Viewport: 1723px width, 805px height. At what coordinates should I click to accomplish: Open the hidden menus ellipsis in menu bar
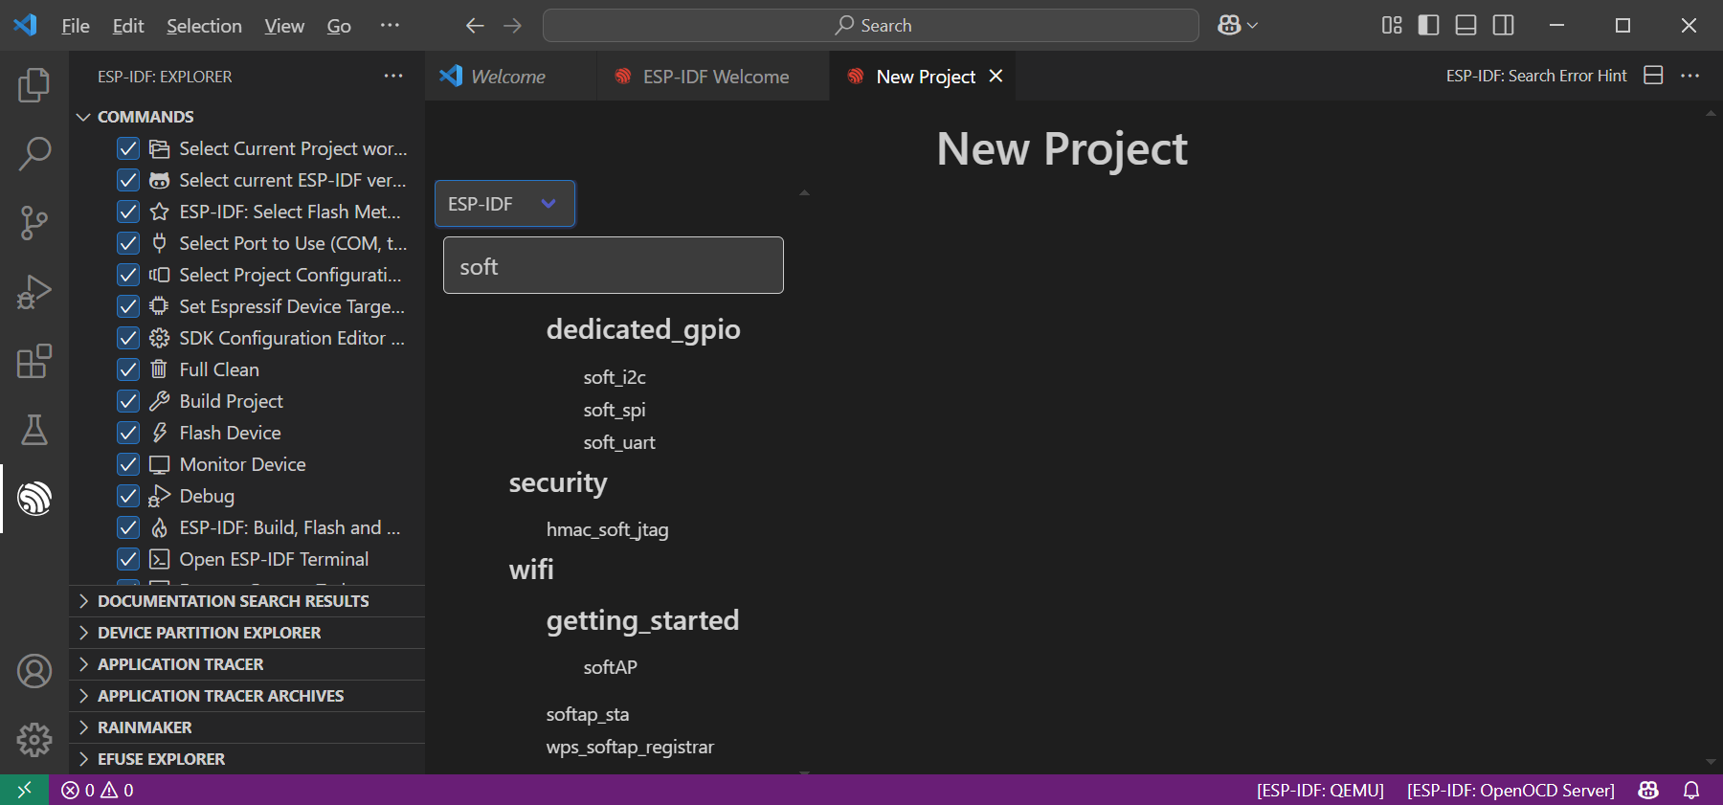390,26
